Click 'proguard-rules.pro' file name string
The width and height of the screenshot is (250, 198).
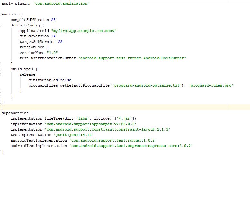click(211, 85)
